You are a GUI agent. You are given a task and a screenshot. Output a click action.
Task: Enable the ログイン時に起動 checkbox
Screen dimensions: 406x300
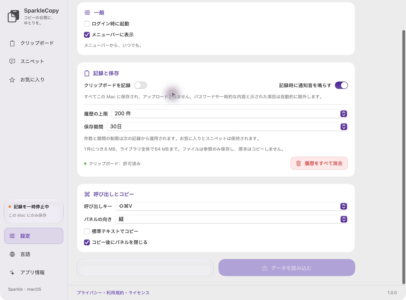click(87, 24)
